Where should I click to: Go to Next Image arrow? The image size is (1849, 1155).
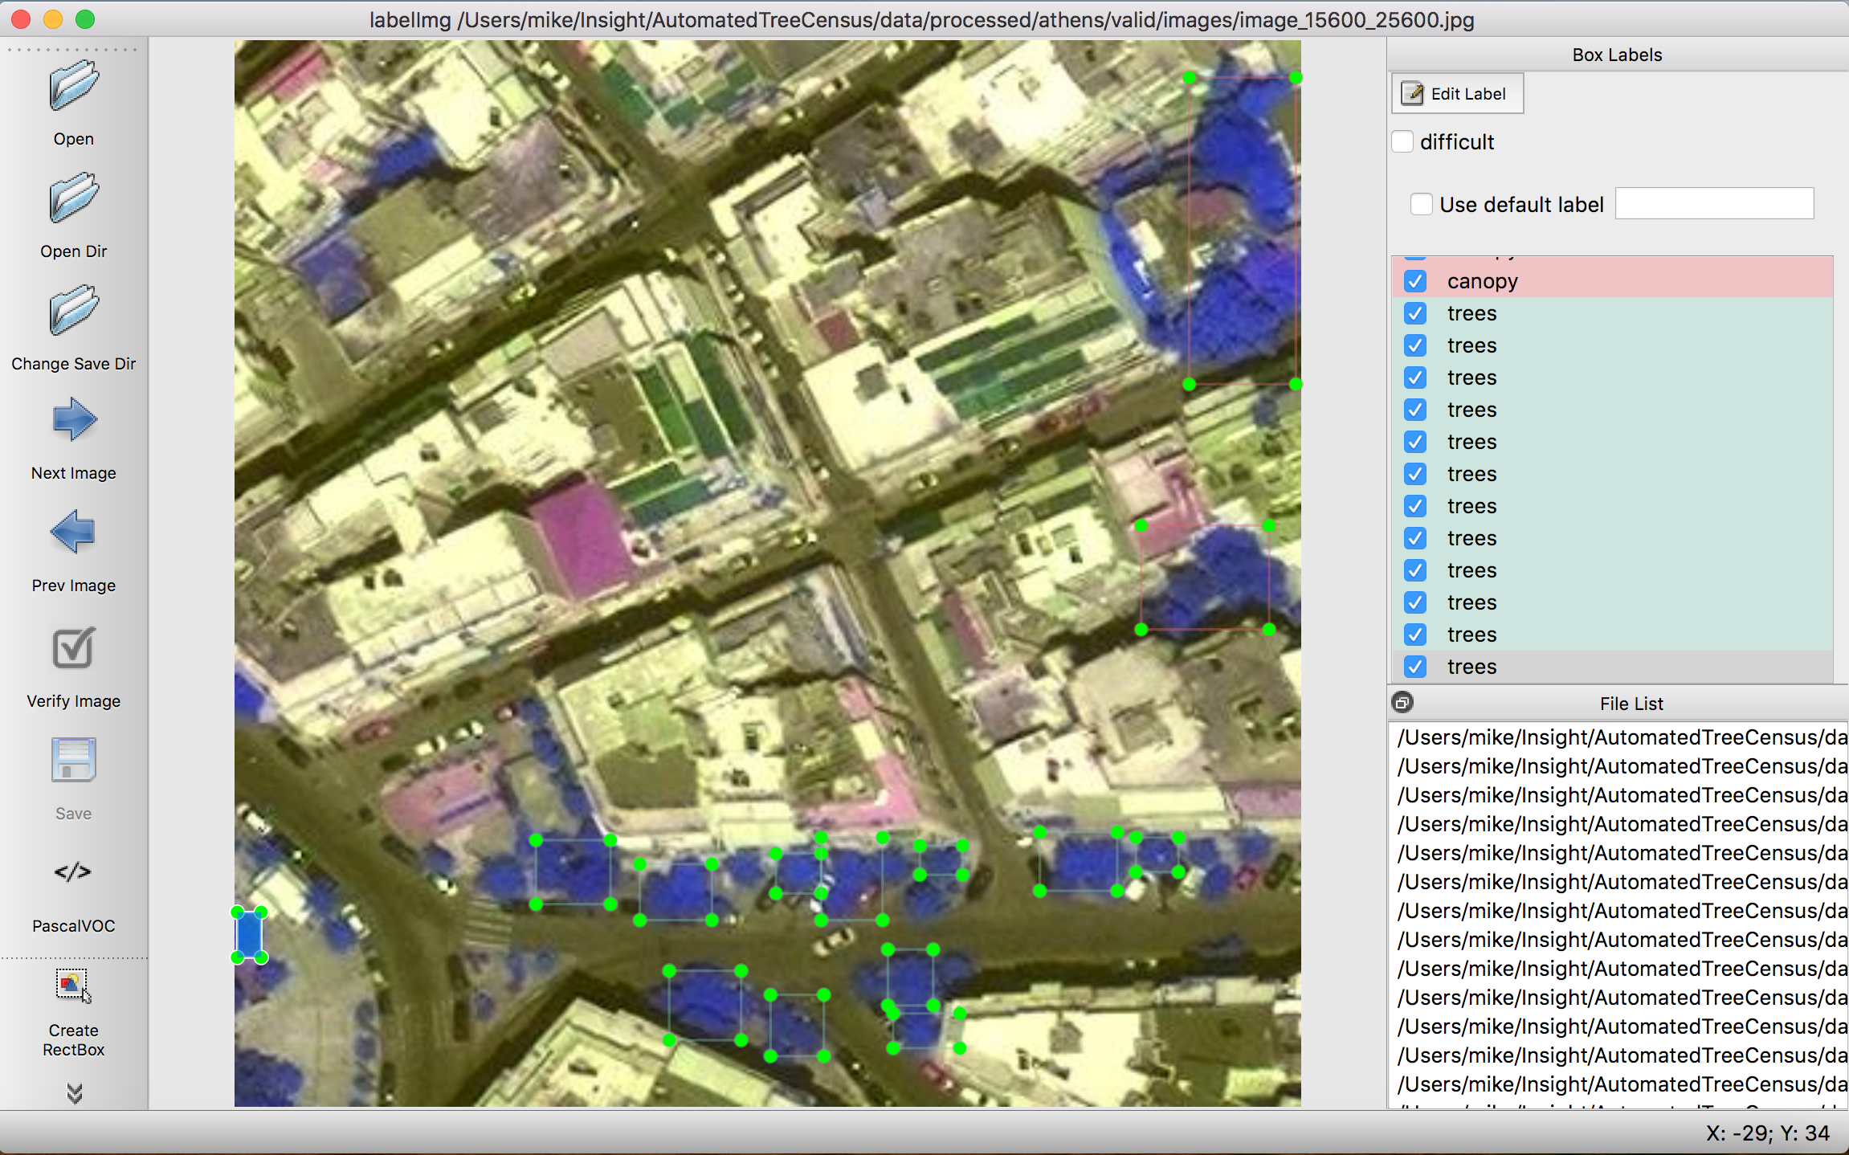click(x=73, y=420)
